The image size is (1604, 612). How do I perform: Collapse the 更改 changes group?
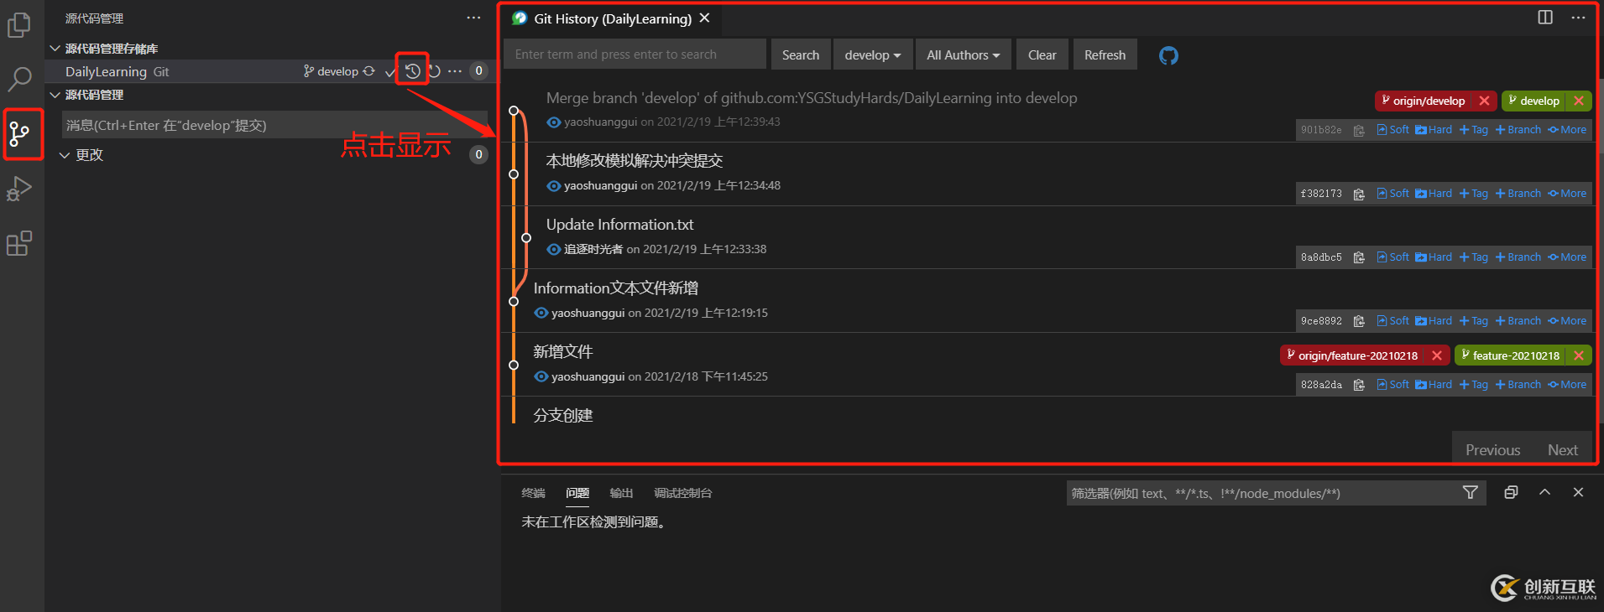coord(64,155)
